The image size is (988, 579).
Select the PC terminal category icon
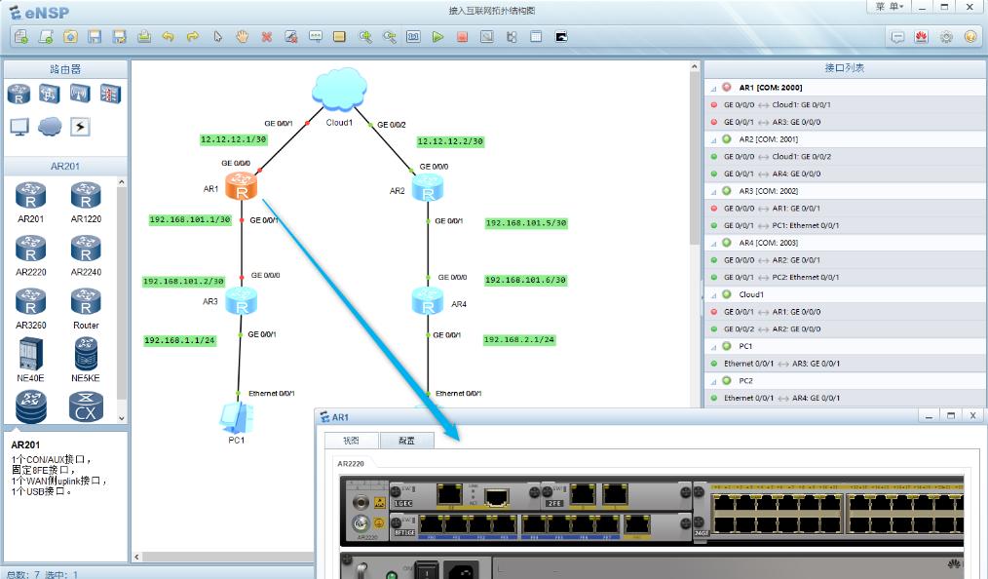click(x=19, y=127)
